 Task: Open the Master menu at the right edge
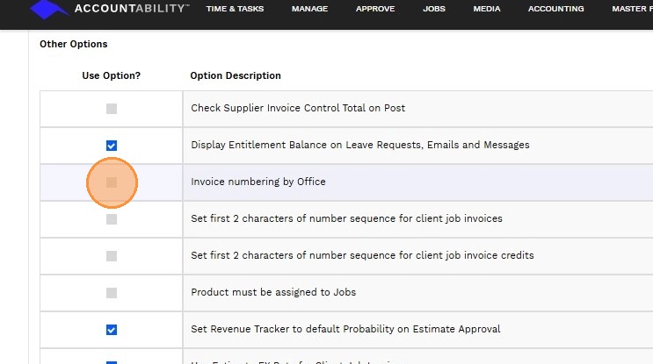point(631,9)
